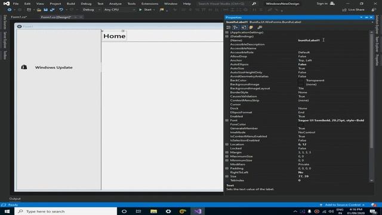Undo the last action from toolbar
The image size is (382, 215).
[61, 10]
